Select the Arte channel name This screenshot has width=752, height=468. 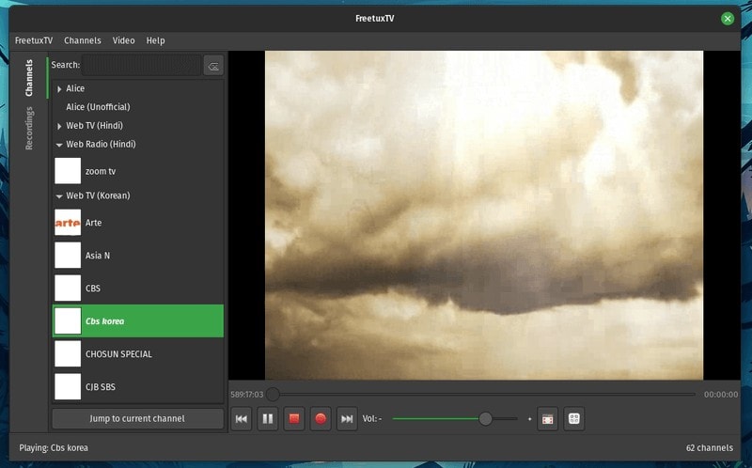coord(93,223)
